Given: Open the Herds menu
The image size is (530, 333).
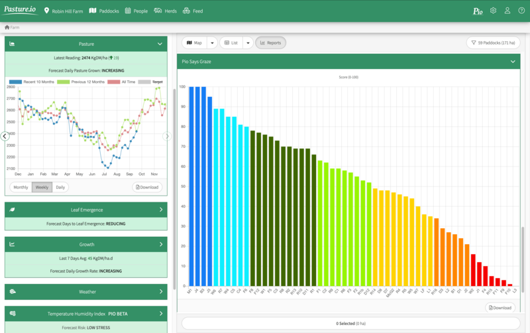Looking at the screenshot, I should click(x=165, y=11).
